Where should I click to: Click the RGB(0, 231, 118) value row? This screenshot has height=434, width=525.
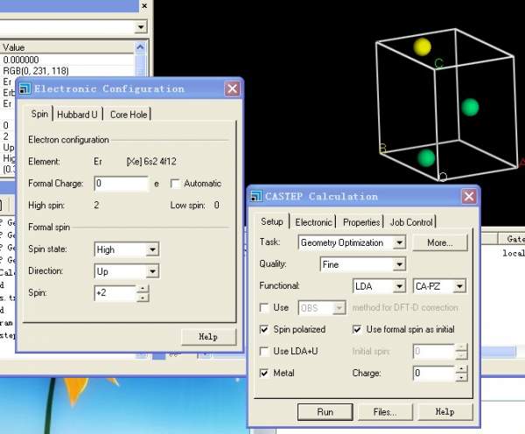click(x=67, y=71)
